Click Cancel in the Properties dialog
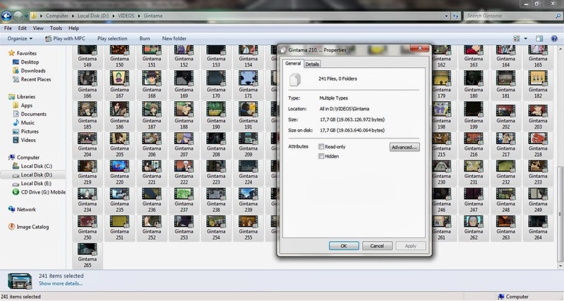 point(377,246)
